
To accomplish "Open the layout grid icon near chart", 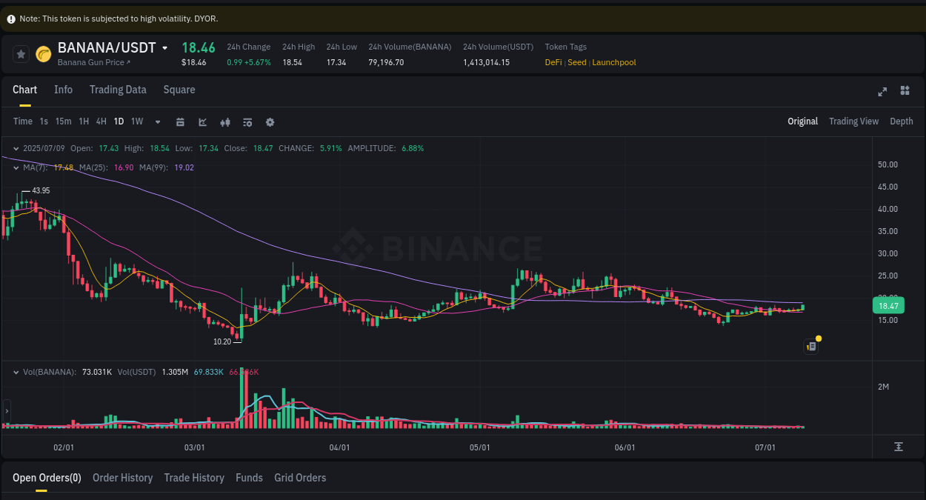I will [905, 90].
